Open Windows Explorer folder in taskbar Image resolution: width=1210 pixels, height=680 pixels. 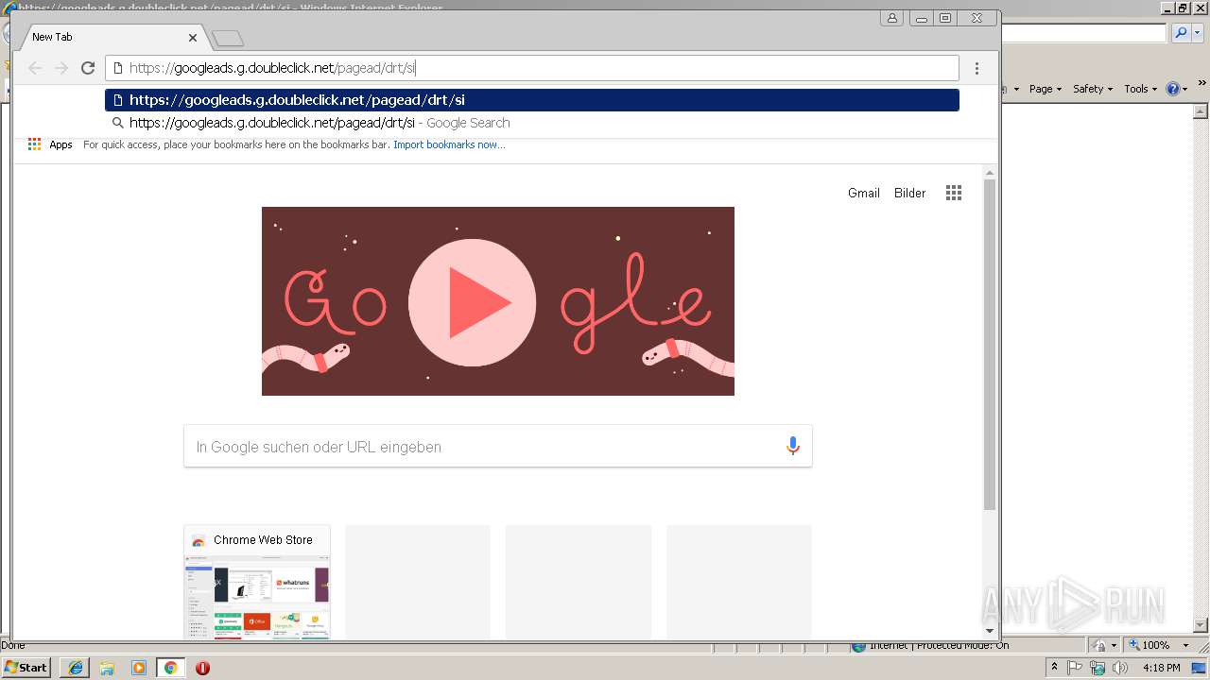[x=107, y=668]
